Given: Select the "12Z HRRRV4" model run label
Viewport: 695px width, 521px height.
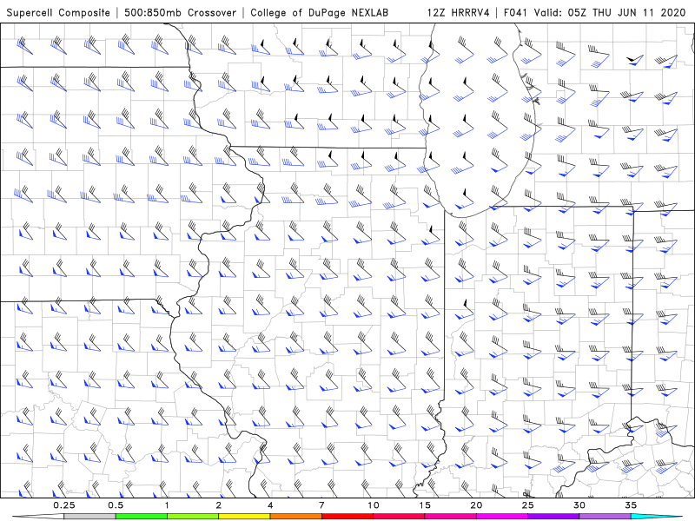Looking at the screenshot, I should click(459, 13).
